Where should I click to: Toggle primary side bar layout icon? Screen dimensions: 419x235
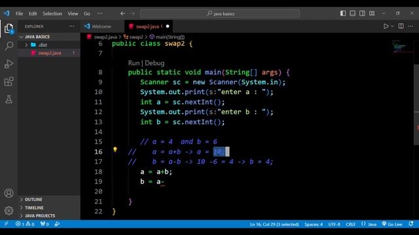[x=343, y=13]
